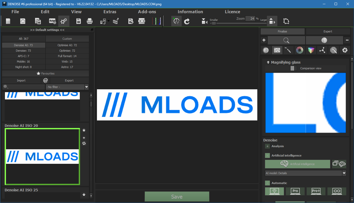Click the stacked images rotate icon
Screen dimensions: 354x203
[x=116, y=21]
